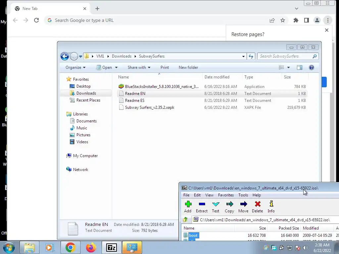The image size is (339, 254).
Task: Sort files by Date modified column
Action: [x=222, y=77]
